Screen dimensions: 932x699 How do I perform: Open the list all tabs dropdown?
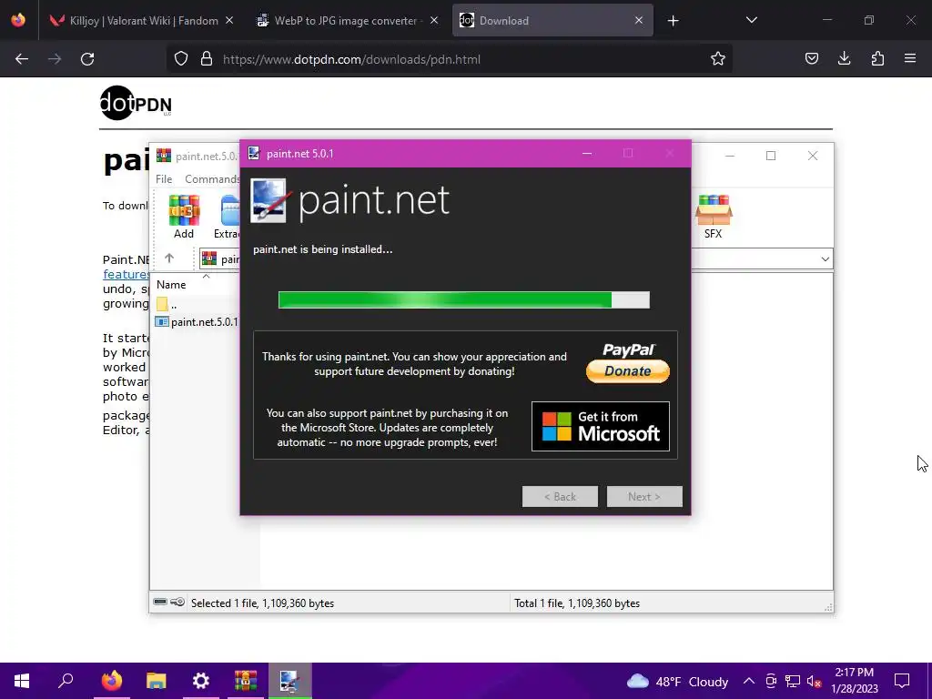[751, 20]
